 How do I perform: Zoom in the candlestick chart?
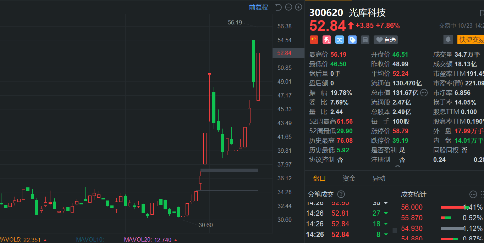point(298,7)
